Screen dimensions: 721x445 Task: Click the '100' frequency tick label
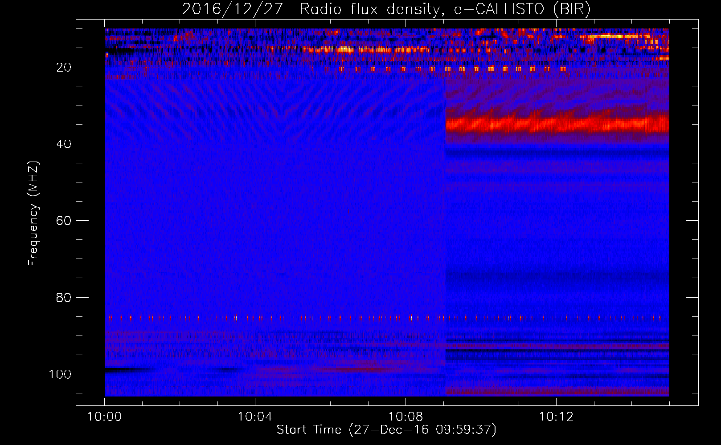(60, 374)
